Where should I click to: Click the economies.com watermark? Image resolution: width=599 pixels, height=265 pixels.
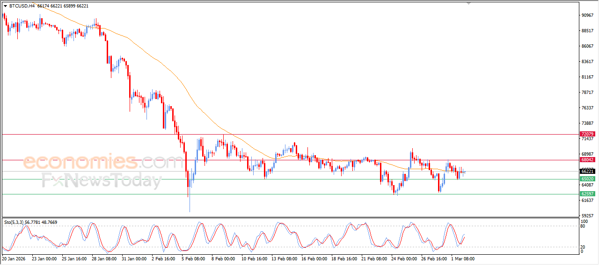[x=97, y=162]
